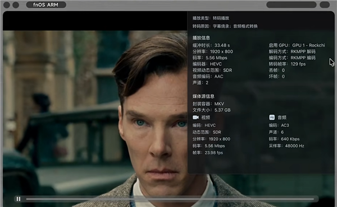Click the 封装容器: MKV line

point(208,104)
